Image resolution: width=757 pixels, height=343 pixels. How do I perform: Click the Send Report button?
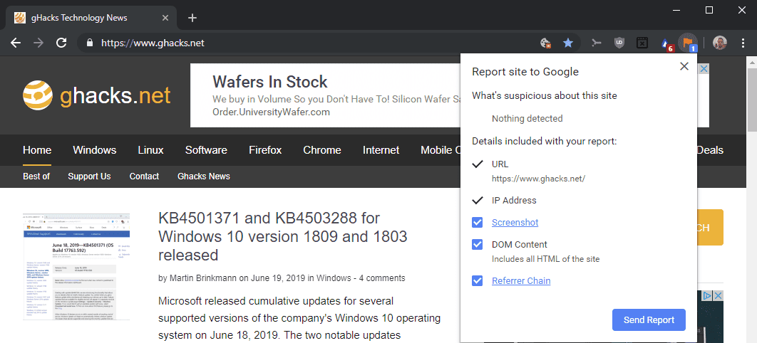tap(649, 320)
